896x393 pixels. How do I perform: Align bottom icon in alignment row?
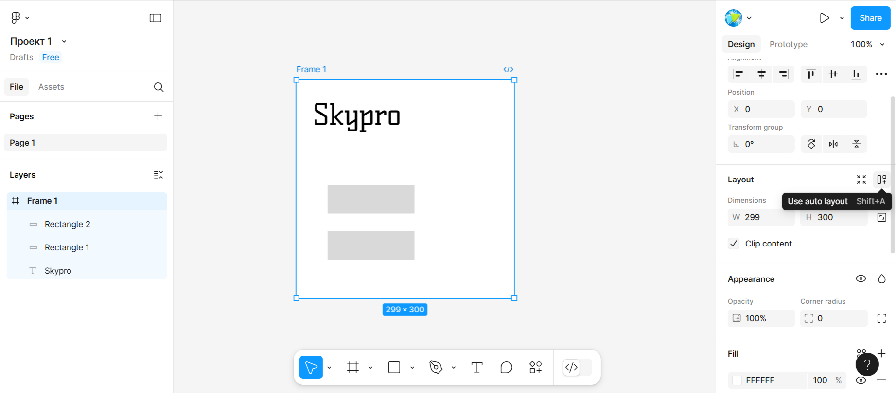coord(856,74)
